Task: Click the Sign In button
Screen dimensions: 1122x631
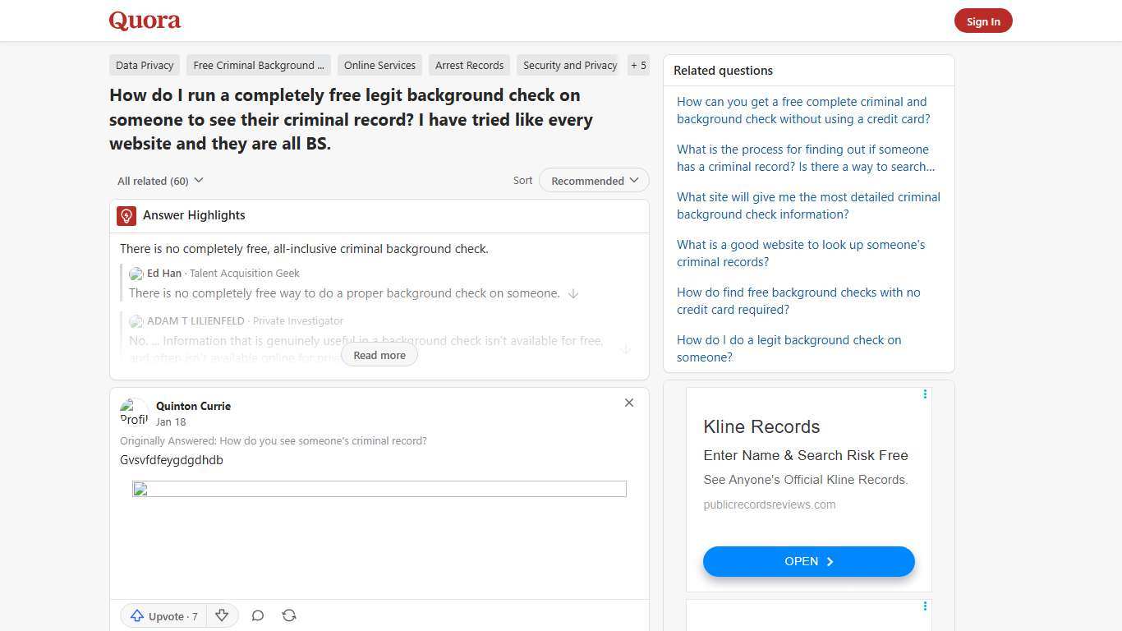Action: (983, 21)
